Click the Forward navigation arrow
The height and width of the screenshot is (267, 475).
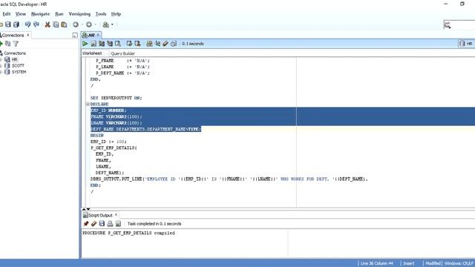(x=89, y=24)
